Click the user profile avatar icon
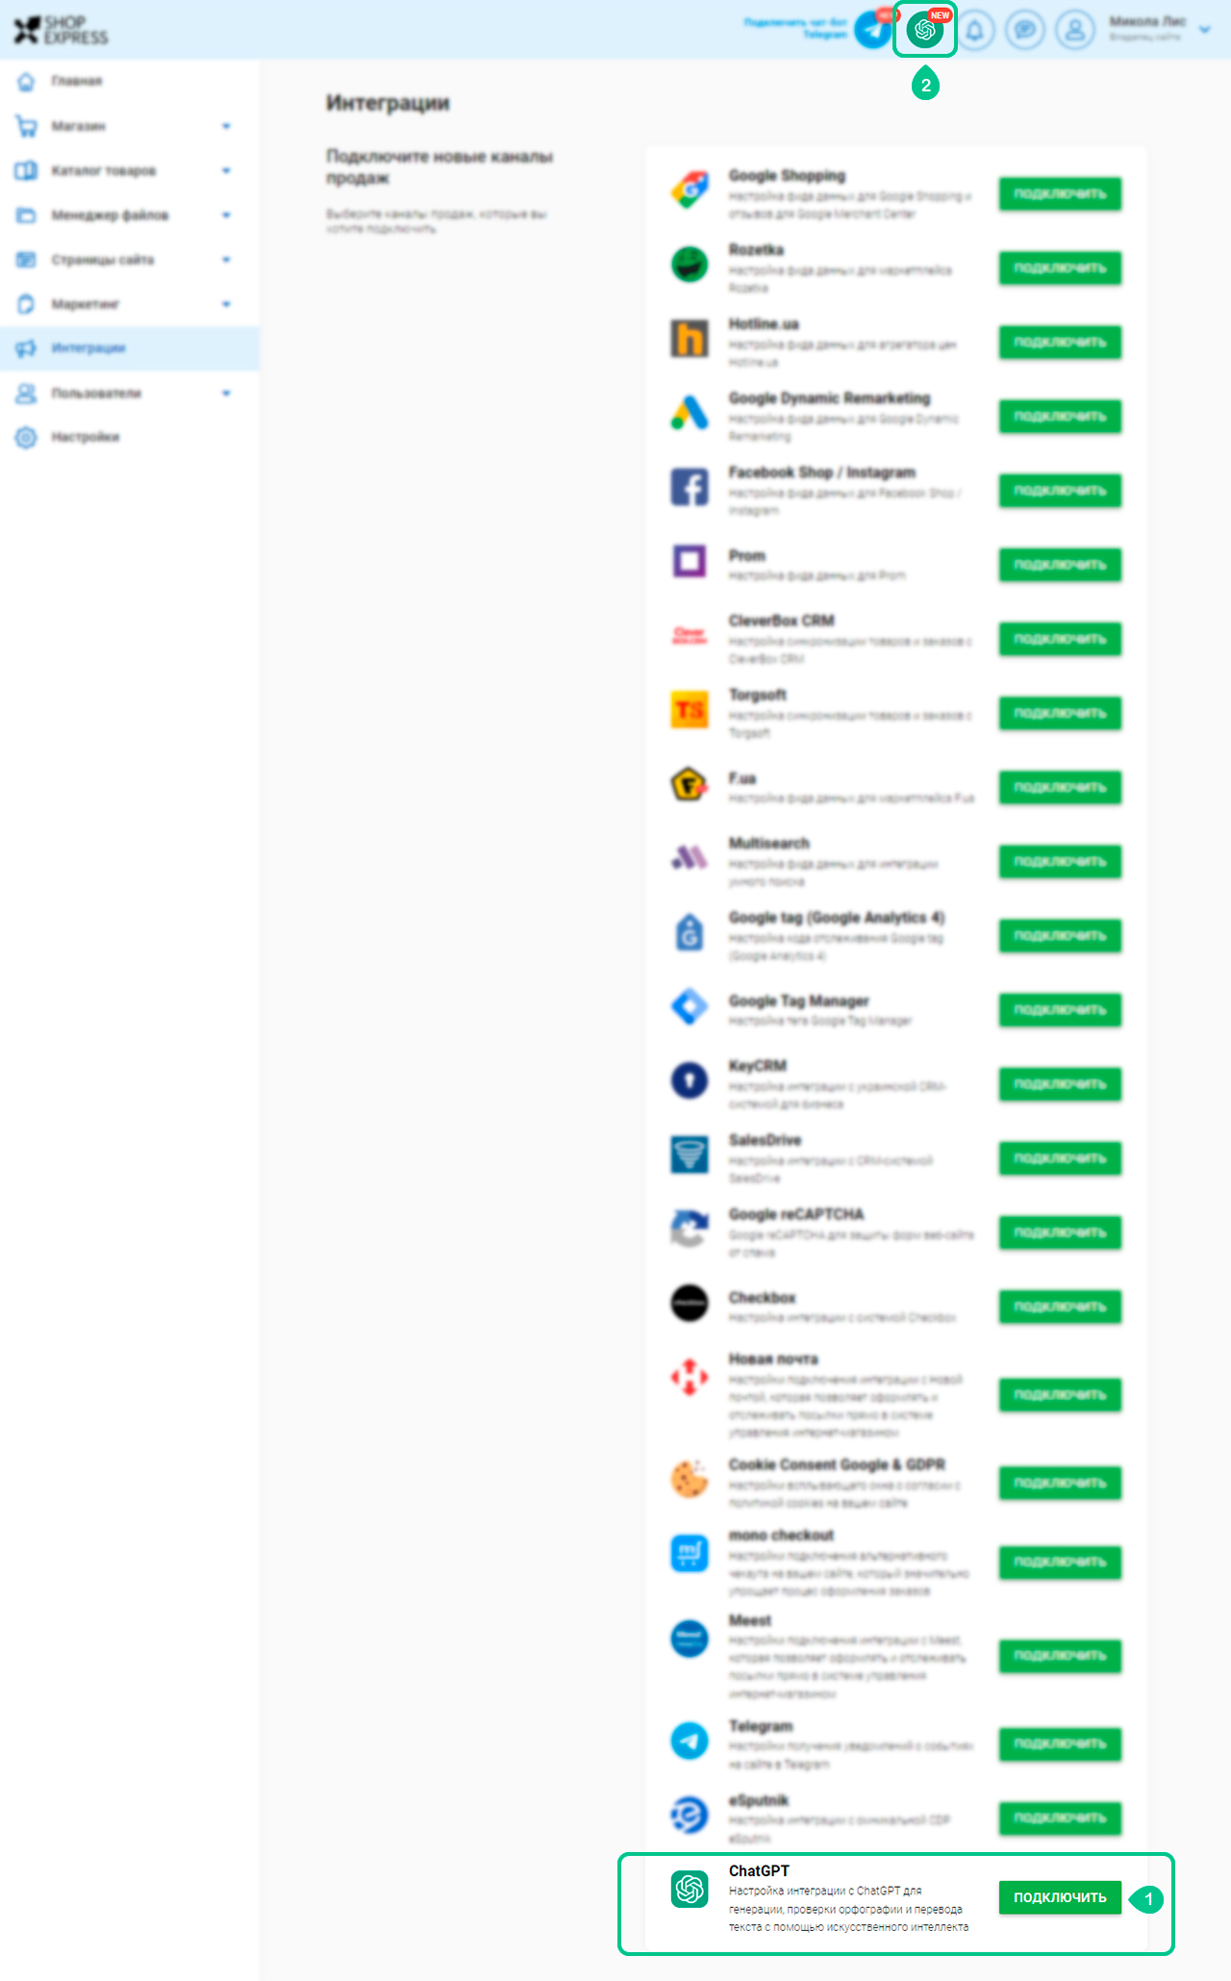1231x1981 pixels. point(1075,30)
